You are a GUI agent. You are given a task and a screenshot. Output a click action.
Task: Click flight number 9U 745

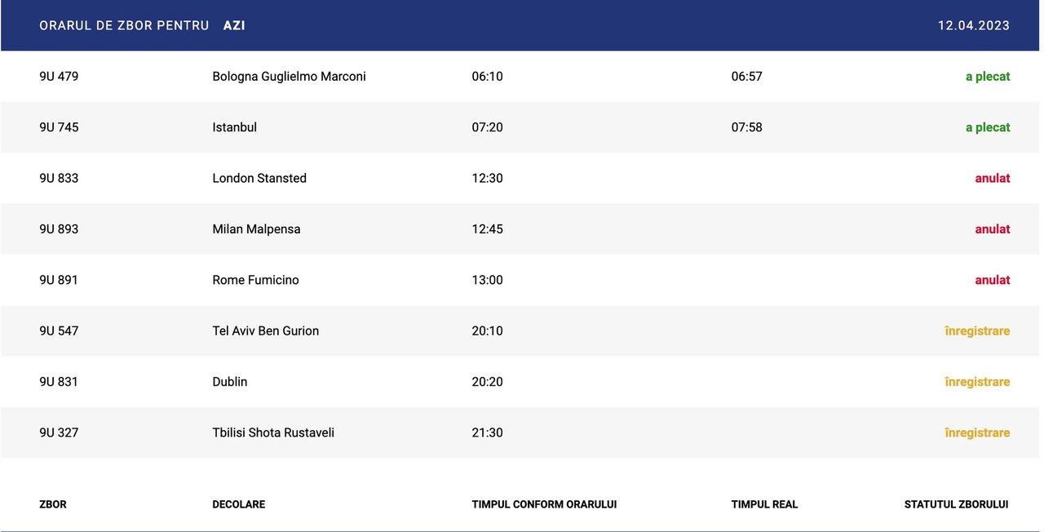coord(59,127)
